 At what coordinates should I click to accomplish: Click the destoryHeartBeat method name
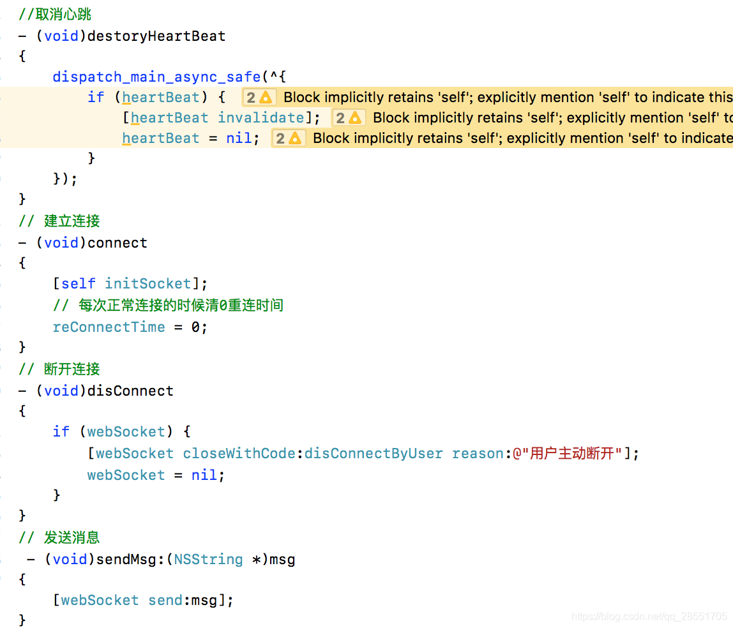[x=156, y=36]
